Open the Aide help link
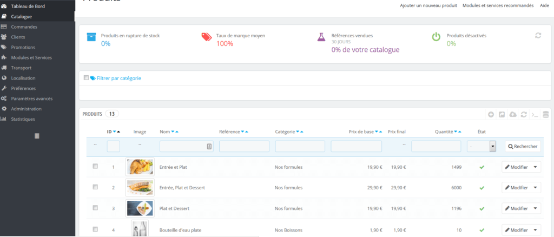Screen dimensions: 554x237 pos(544,5)
